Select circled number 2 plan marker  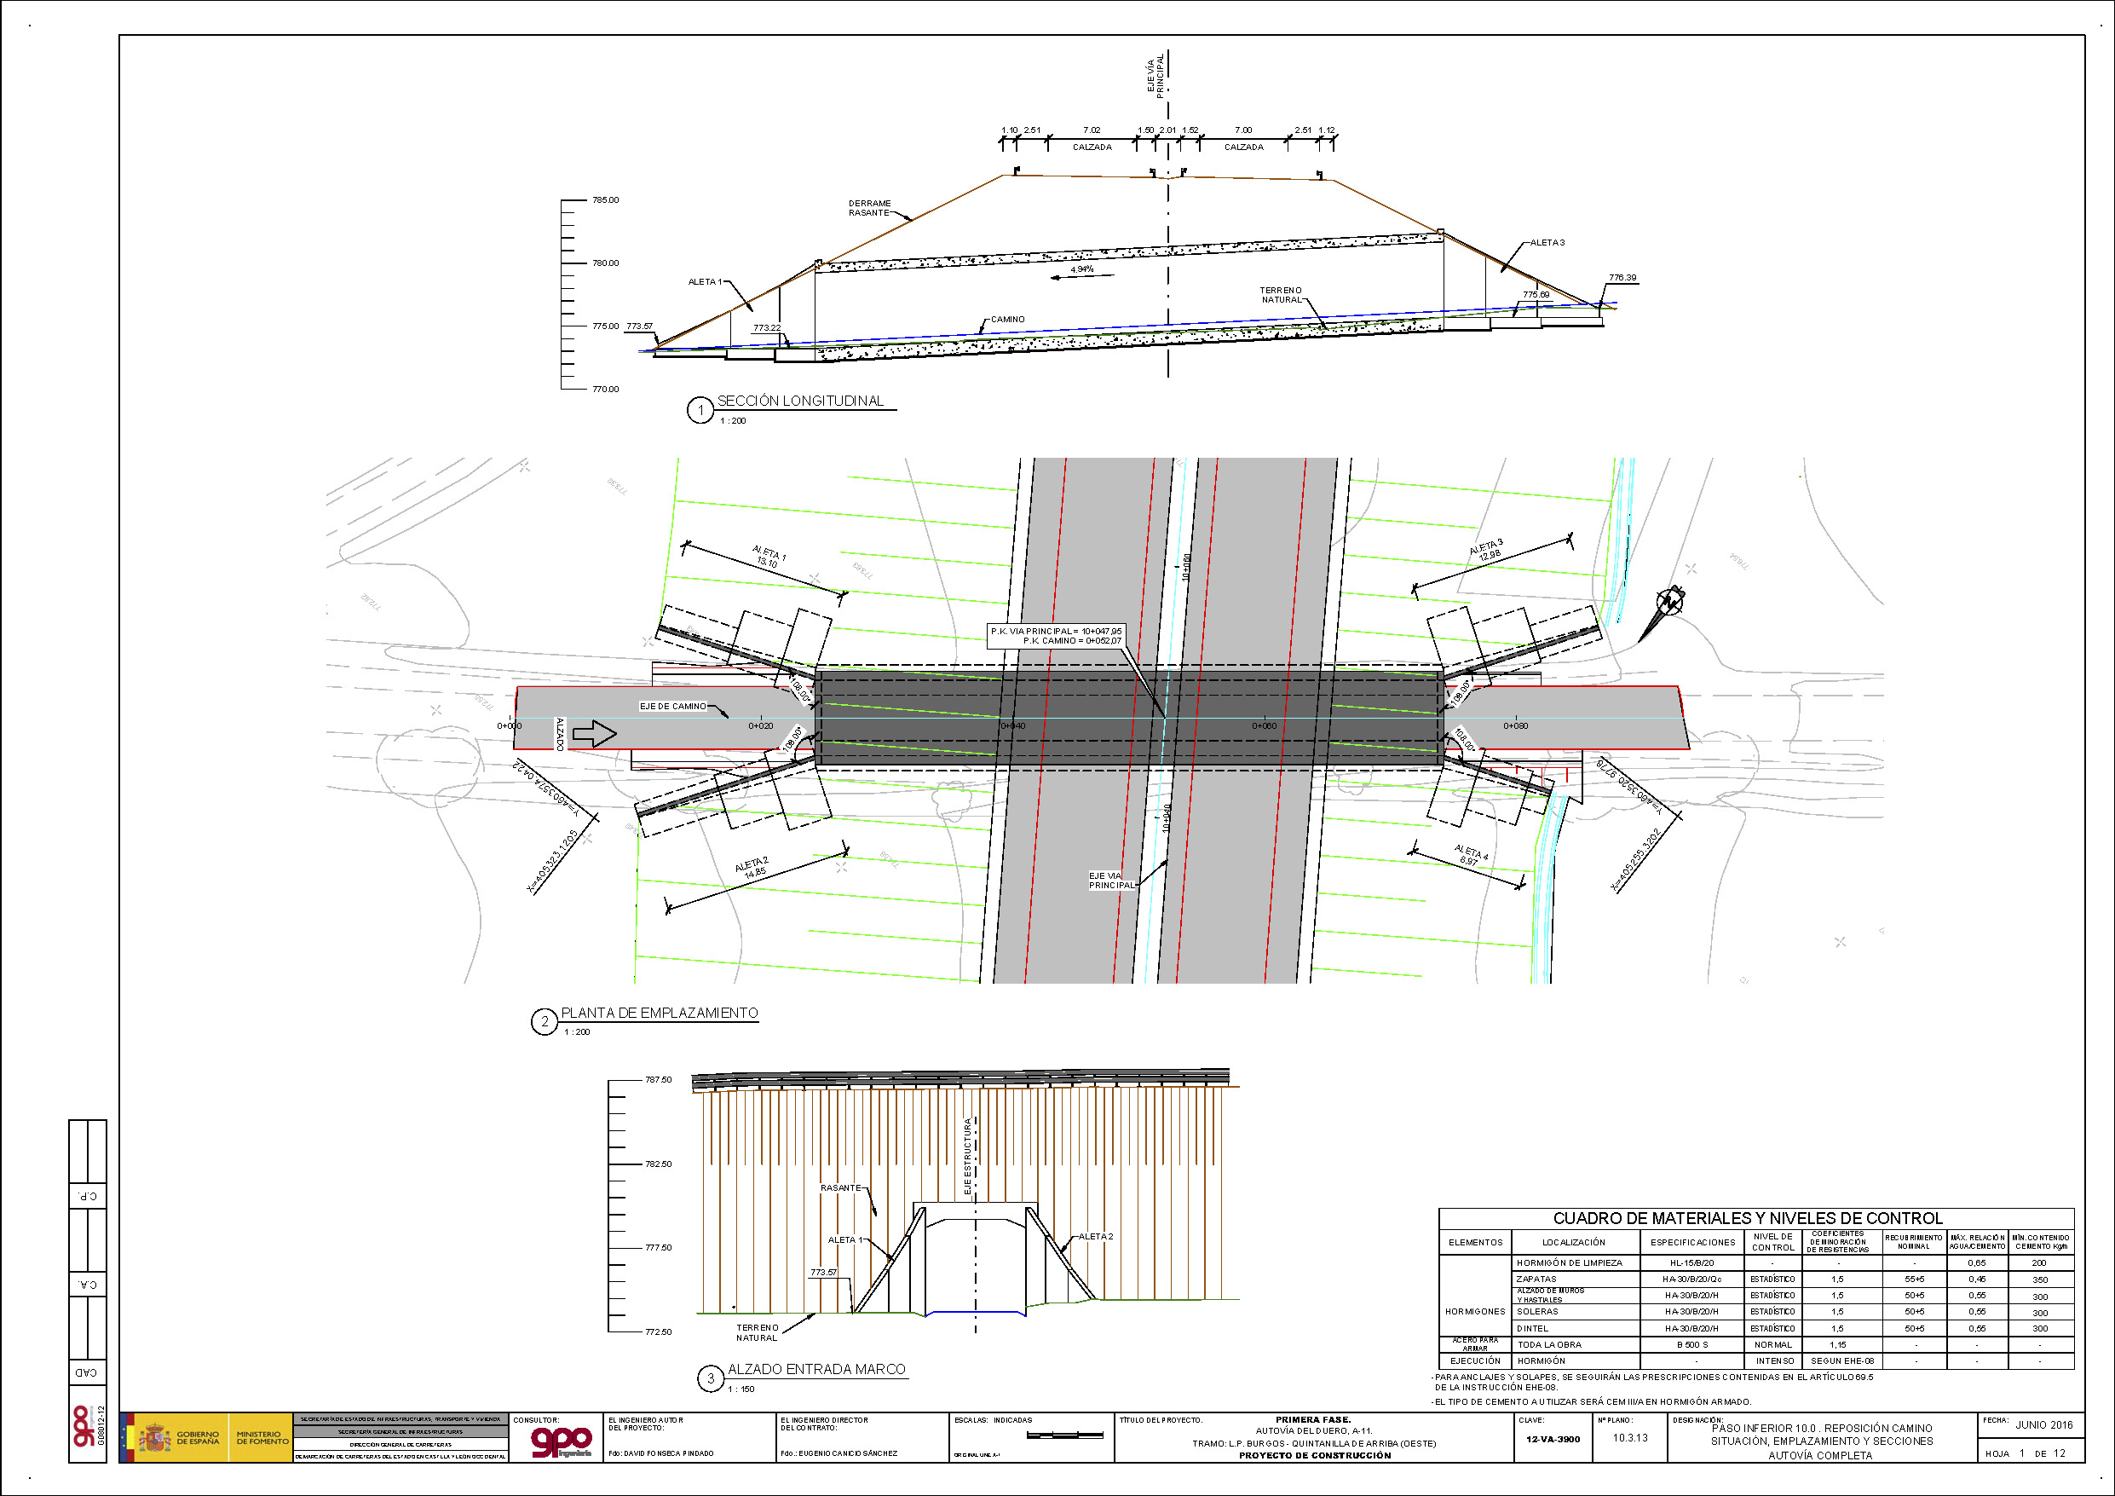coord(545,1021)
